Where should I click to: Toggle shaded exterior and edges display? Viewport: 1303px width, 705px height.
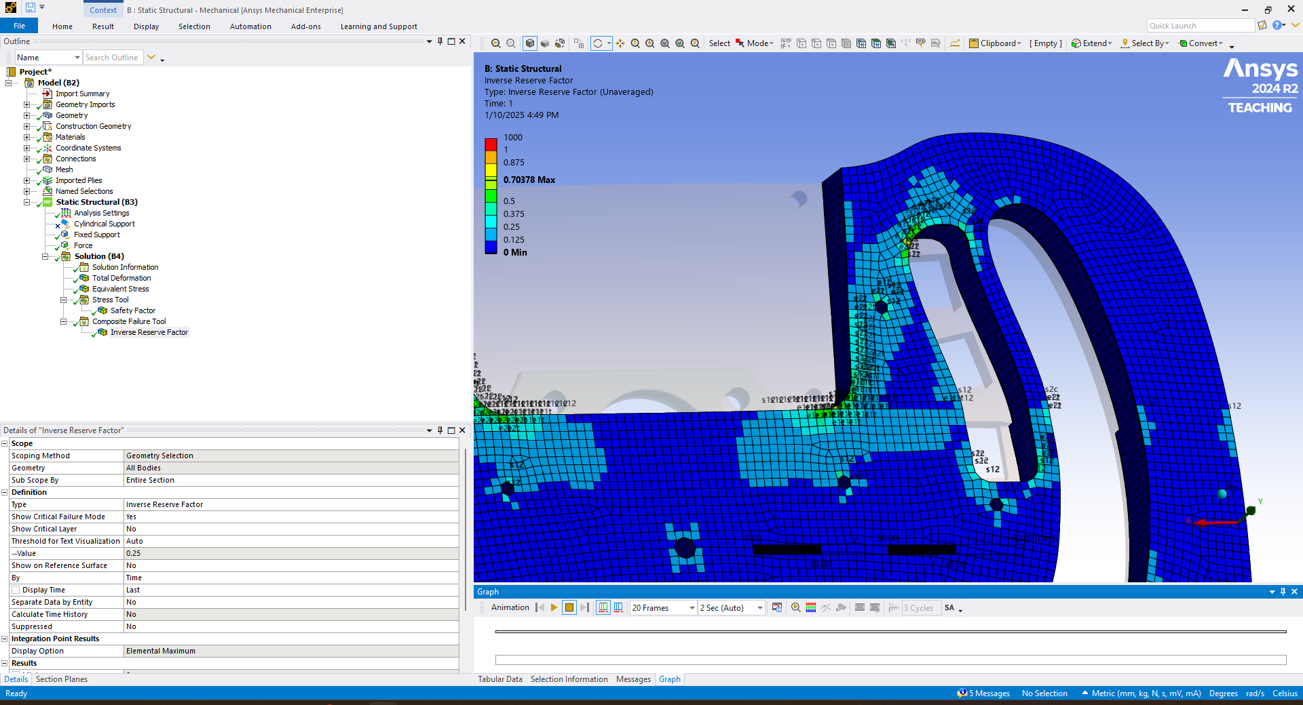530,43
